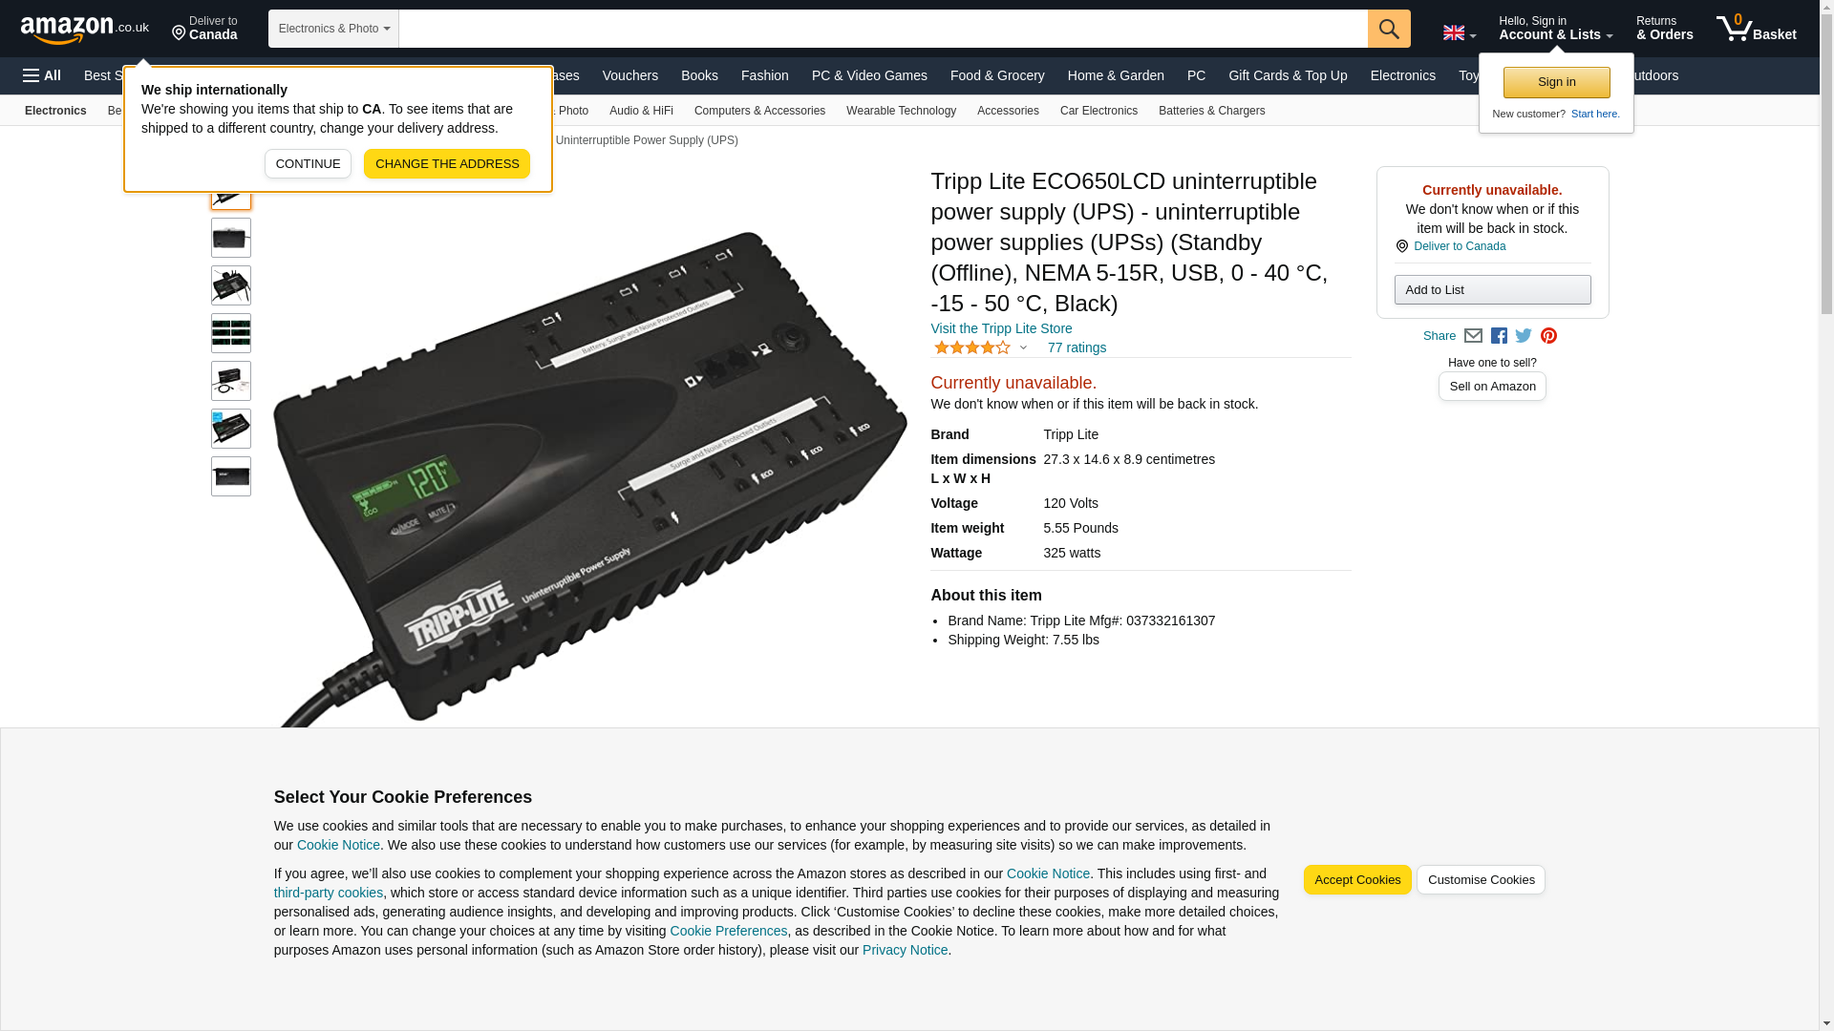Click the magnifying glass search button
The height and width of the screenshot is (1031, 1834).
(1389, 29)
